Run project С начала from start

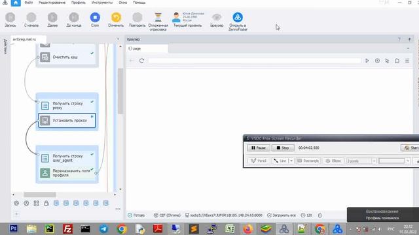pos(31,20)
